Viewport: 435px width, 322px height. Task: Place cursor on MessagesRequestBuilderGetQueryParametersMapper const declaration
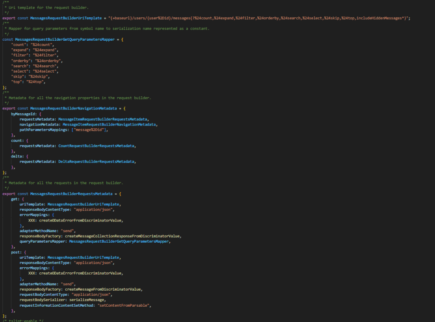pos(65,39)
